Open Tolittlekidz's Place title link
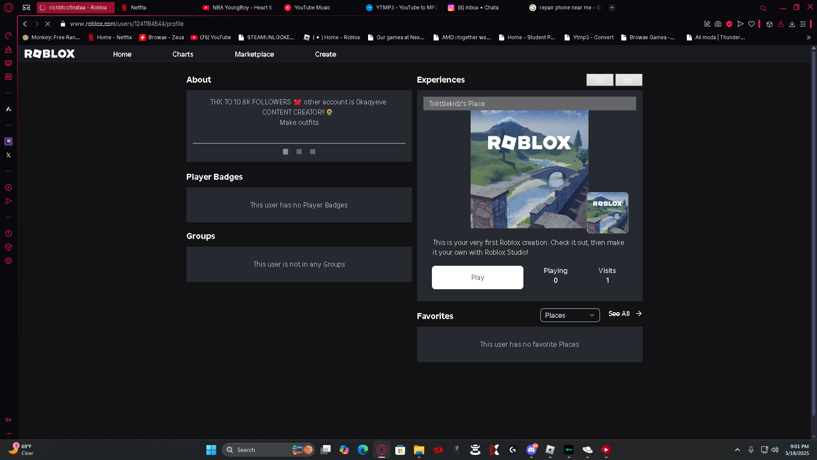 tap(457, 103)
